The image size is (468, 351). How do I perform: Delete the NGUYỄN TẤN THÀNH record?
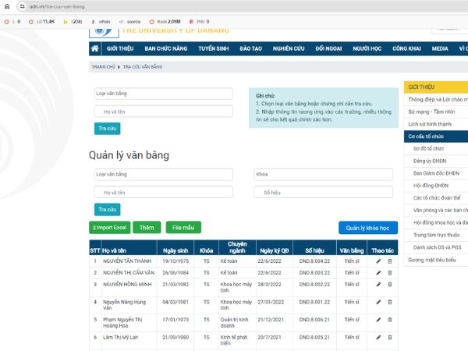click(x=390, y=261)
